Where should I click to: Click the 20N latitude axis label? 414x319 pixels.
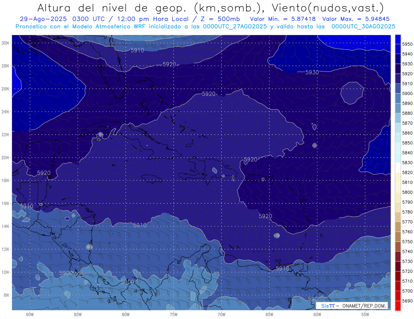(x=6, y=158)
